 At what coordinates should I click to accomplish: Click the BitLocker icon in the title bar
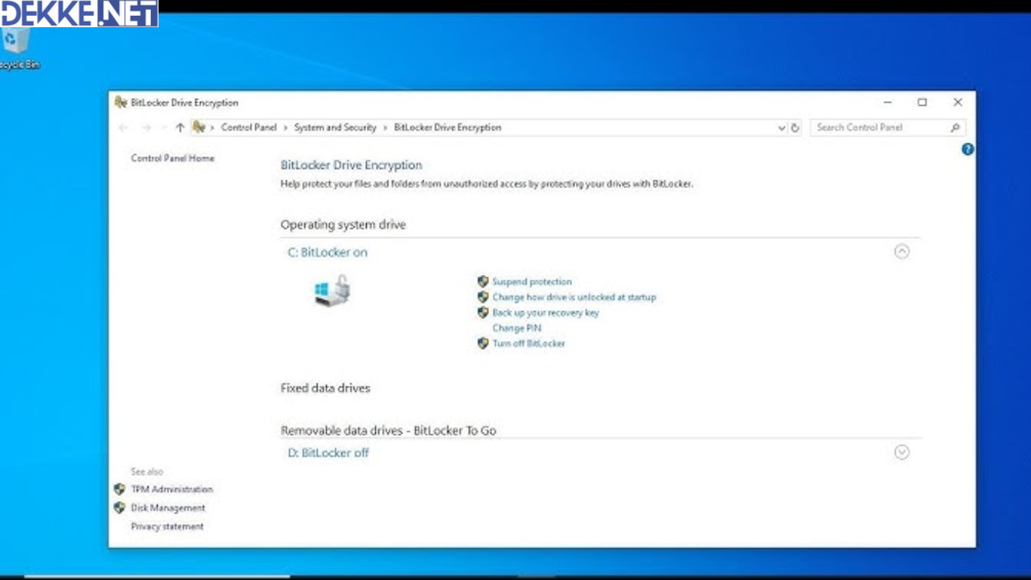121,102
